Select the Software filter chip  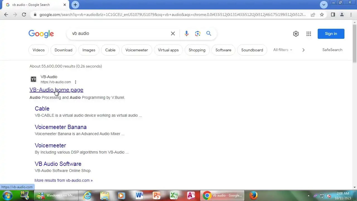[x=223, y=50]
